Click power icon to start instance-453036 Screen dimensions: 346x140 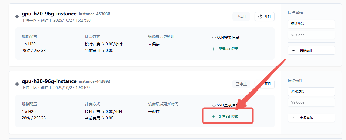click(260, 16)
